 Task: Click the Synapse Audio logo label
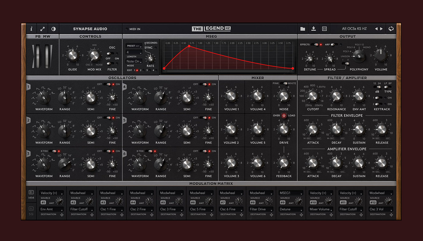point(90,29)
